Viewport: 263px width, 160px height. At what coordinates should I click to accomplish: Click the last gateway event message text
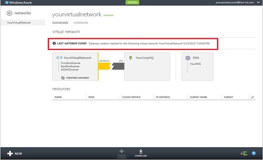[x=149, y=44]
